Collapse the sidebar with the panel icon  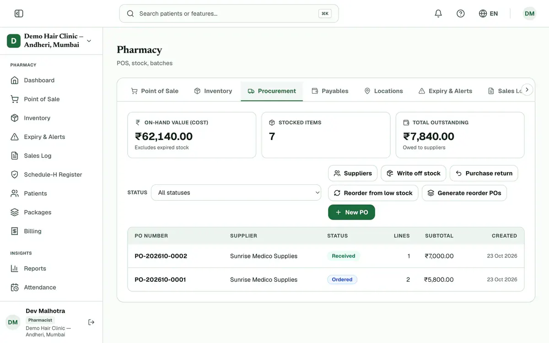[x=19, y=14]
